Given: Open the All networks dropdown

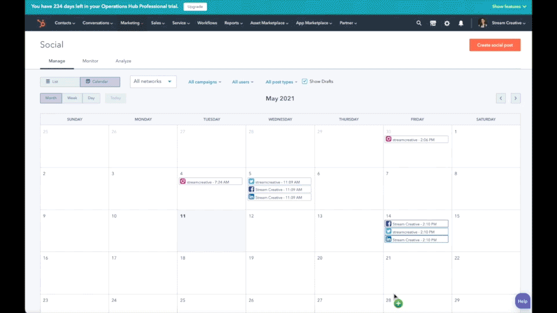Looking at the screenshot, I should click(153, 82).
